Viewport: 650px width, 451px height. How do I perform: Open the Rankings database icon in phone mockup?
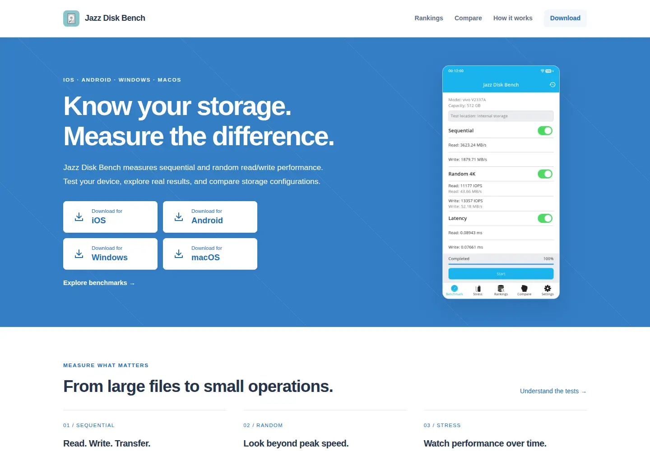click(501, 288)
